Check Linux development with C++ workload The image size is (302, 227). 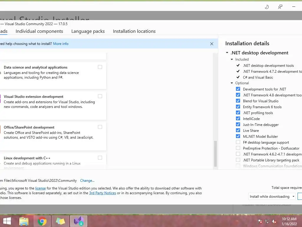pos(100,158)
